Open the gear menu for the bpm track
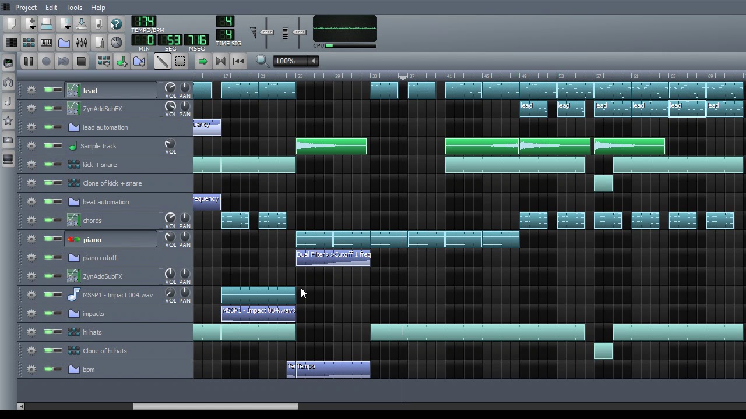This screenshot has width=746, height=419. (x=31, y=370)
